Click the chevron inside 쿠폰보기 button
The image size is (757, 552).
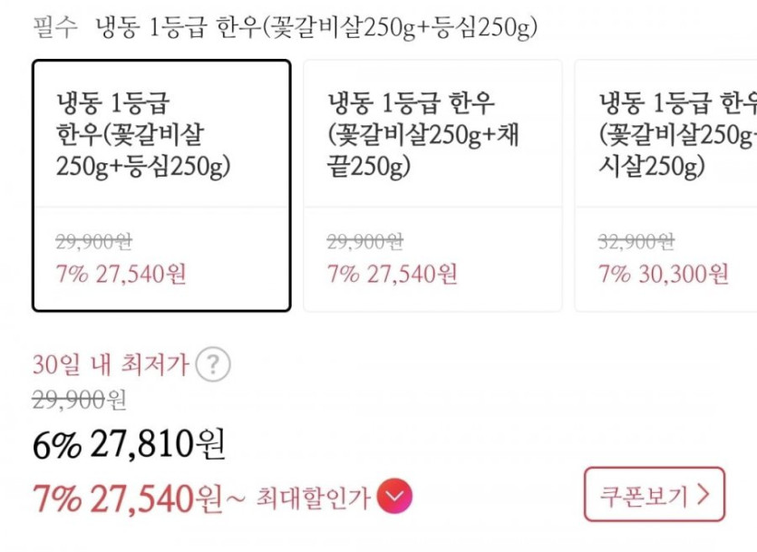pyautogui.click(x=704, y=495)
